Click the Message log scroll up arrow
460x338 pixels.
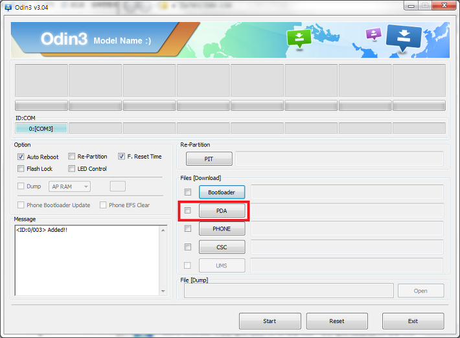tap(163, 231)
